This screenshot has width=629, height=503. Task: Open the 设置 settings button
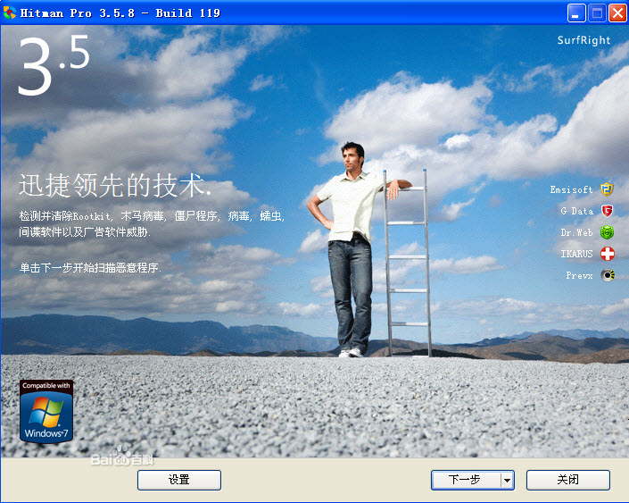(179, 480)
